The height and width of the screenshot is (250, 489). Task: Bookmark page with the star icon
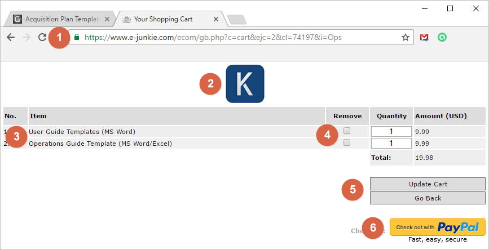coord(405,38)
